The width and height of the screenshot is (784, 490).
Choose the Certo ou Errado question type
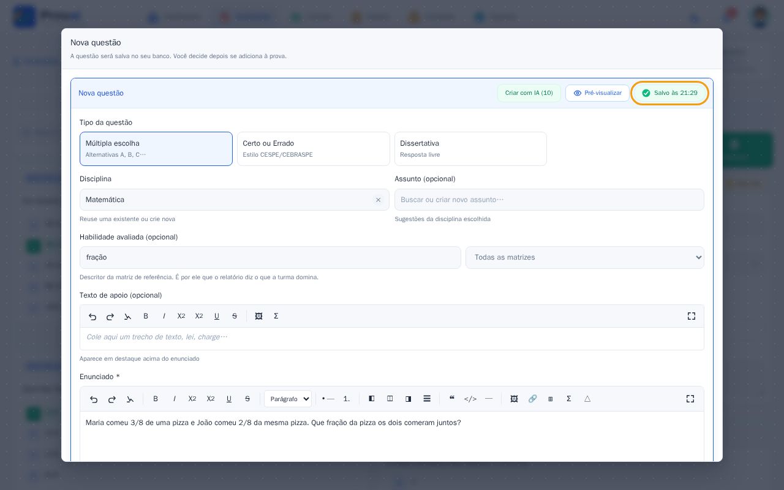point(314,149)
